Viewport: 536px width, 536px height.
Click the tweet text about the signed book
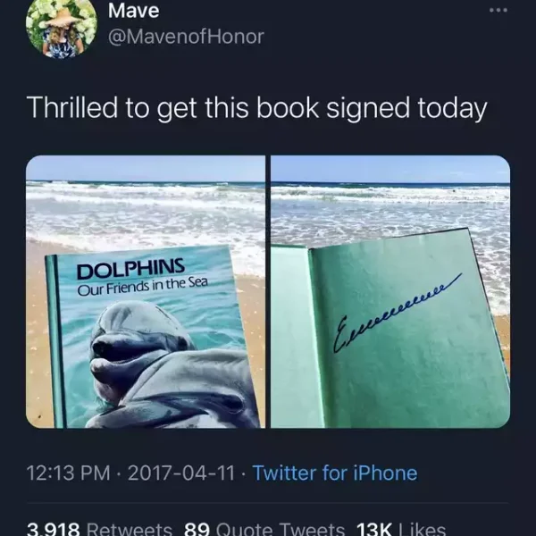pos(256,108)
